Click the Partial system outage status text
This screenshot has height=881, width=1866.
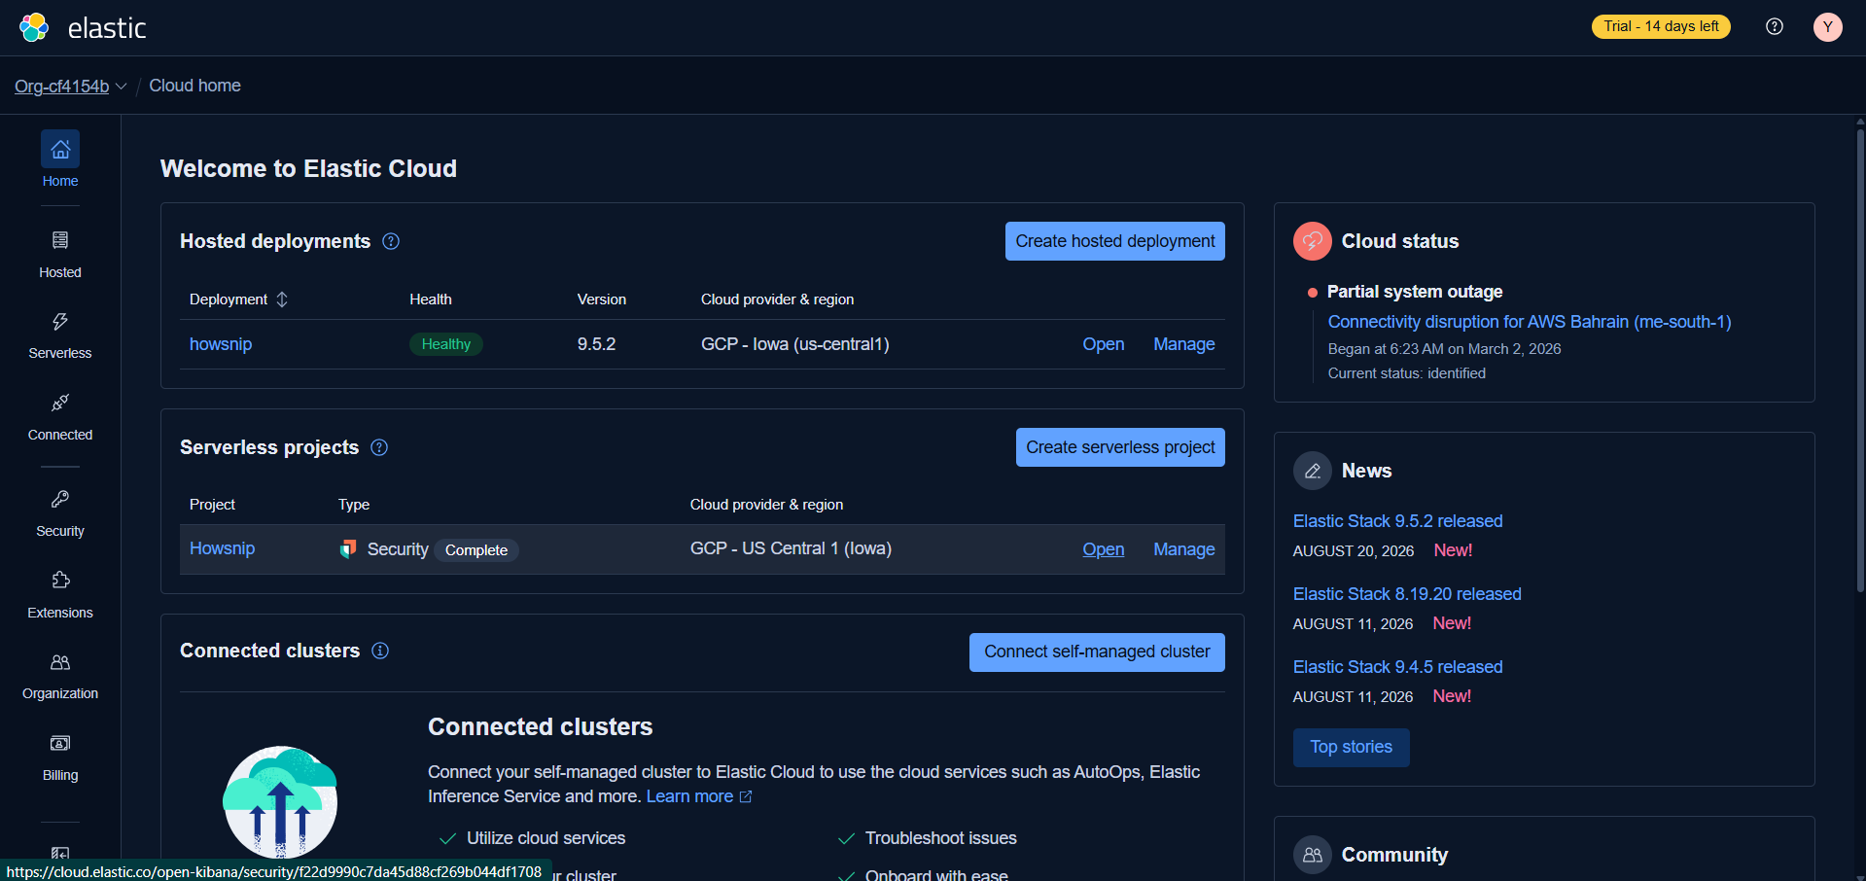1415,292
